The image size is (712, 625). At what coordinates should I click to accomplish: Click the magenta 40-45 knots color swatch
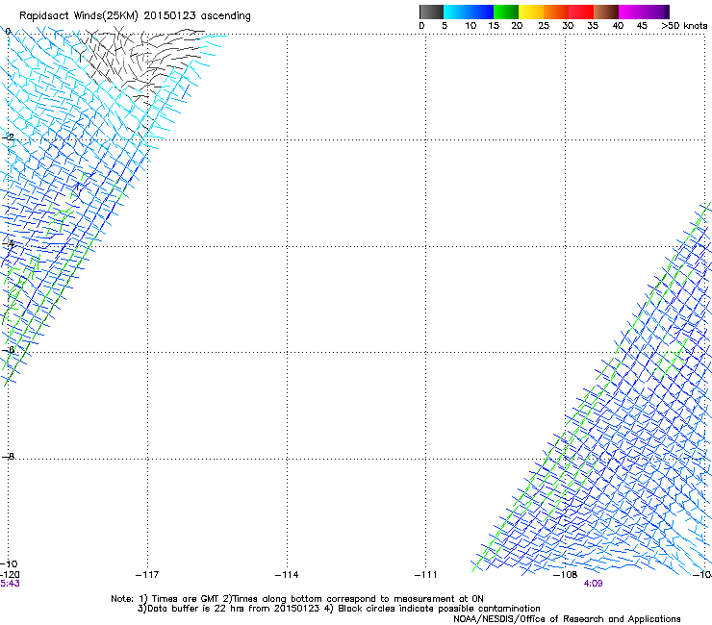pyautogui.click(x=631, y=12)
